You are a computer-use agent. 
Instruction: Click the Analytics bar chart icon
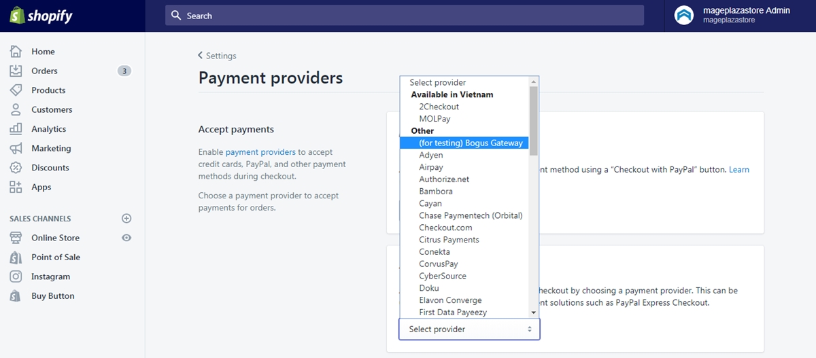click(x=16, y=129)
